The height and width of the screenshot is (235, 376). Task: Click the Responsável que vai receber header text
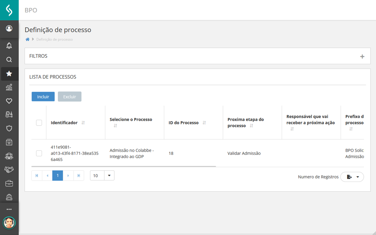pos(311,119)
